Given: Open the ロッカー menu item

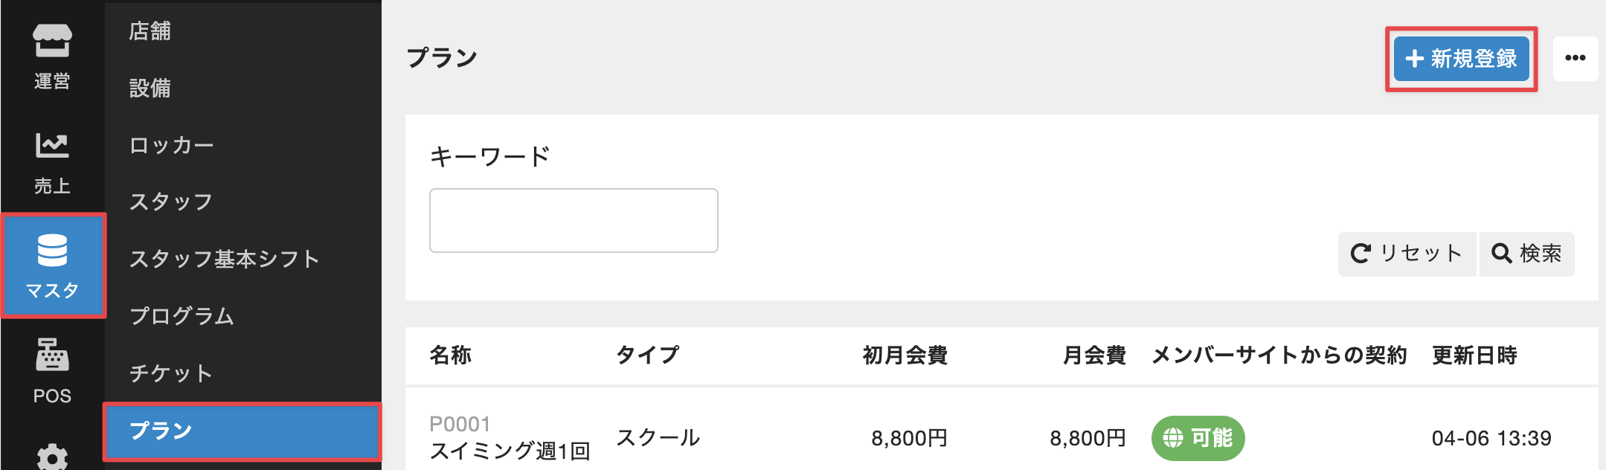Looking at the screenshot, I should pos(172,145).
